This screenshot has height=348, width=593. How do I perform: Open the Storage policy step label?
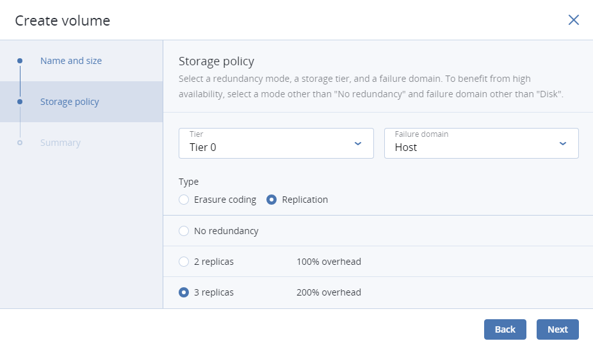(x=69, y=102)
